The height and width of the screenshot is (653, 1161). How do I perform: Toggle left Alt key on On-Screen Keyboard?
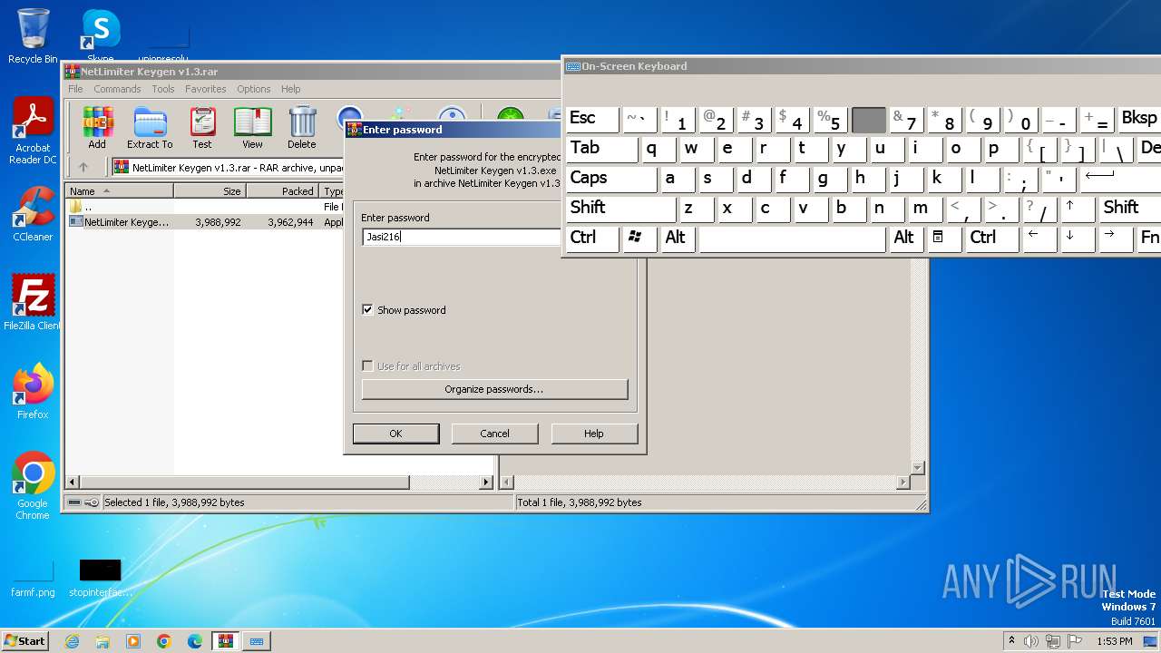[x=677, y=239]
